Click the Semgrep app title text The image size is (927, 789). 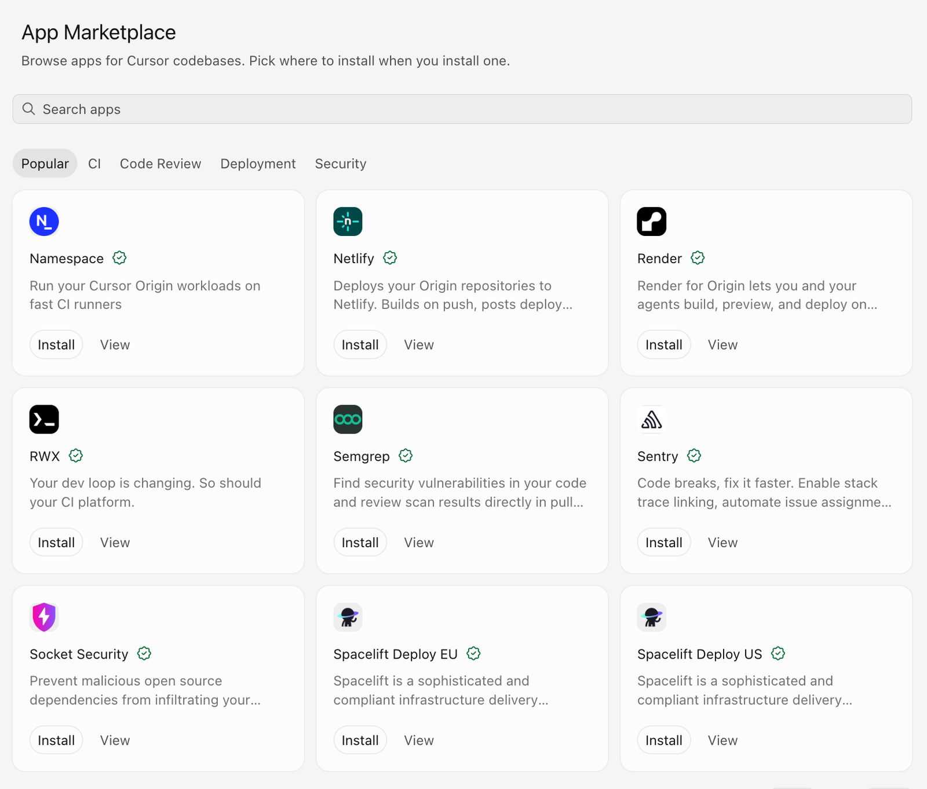[x=362, y=456]
